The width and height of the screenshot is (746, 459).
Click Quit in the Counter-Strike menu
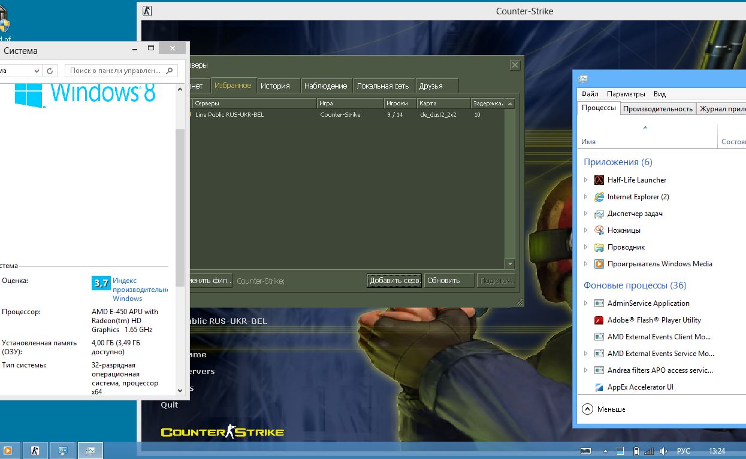point(170,405)
